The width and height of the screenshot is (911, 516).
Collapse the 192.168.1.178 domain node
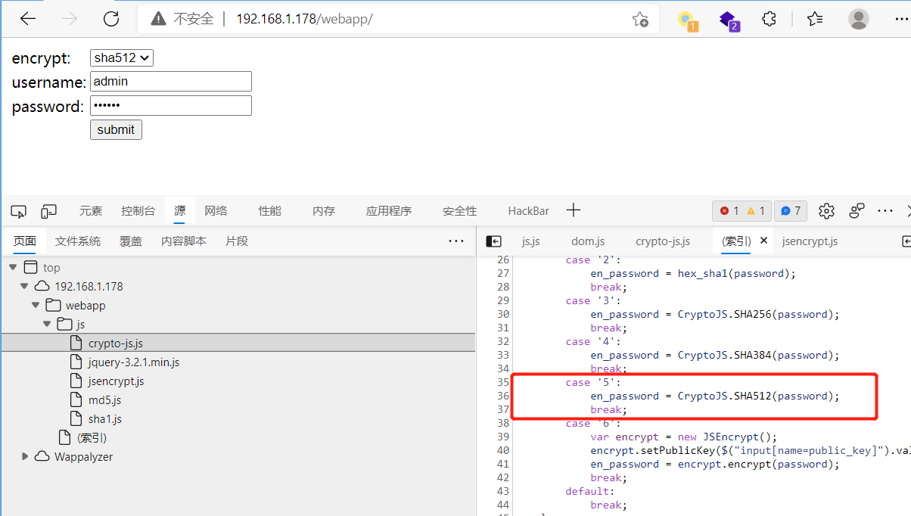tap(23, 287)
